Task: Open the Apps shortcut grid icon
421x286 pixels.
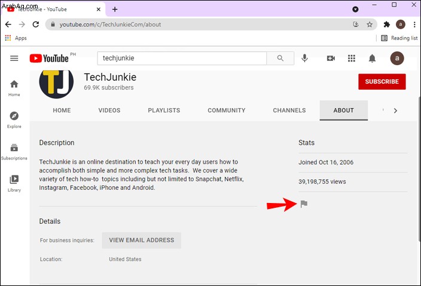Action: 8,38
